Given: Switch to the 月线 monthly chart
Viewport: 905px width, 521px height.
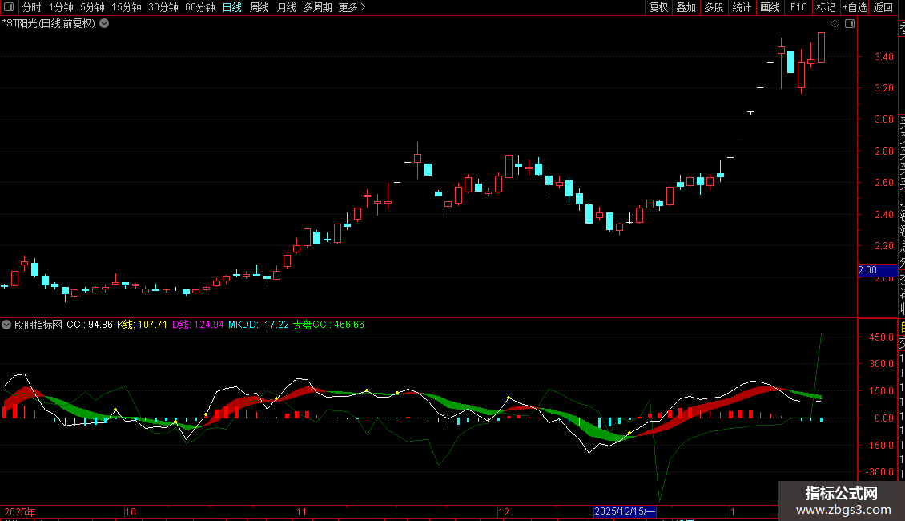Looking at the screenshot, I should coord(286,7).
